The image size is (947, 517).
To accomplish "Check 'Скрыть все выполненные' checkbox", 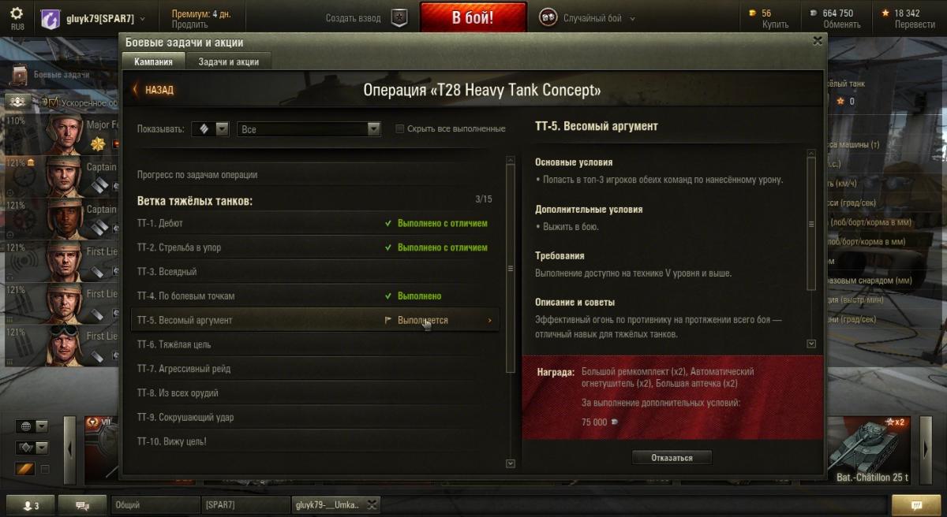I will pyautogui.click(x=400, y=128).
